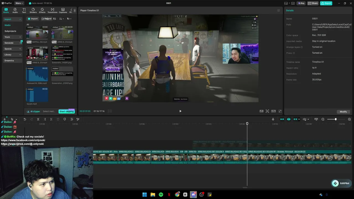
Task: Toggle clip linkage
Action: point(295,119)
